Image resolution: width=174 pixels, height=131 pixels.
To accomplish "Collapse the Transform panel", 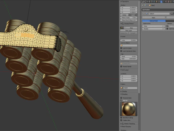I will [x=121, y=1].
